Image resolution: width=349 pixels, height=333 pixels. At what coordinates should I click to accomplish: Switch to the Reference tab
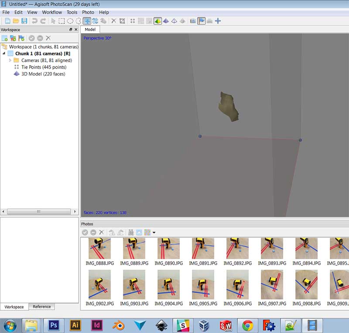[42, 307]
